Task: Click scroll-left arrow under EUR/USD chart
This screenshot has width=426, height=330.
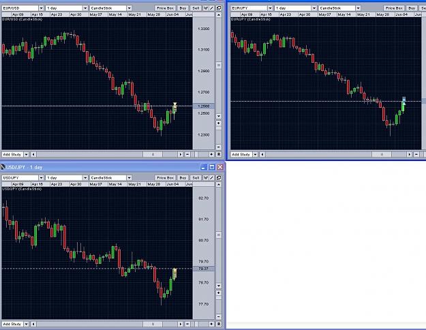Action: click(33, 154)
